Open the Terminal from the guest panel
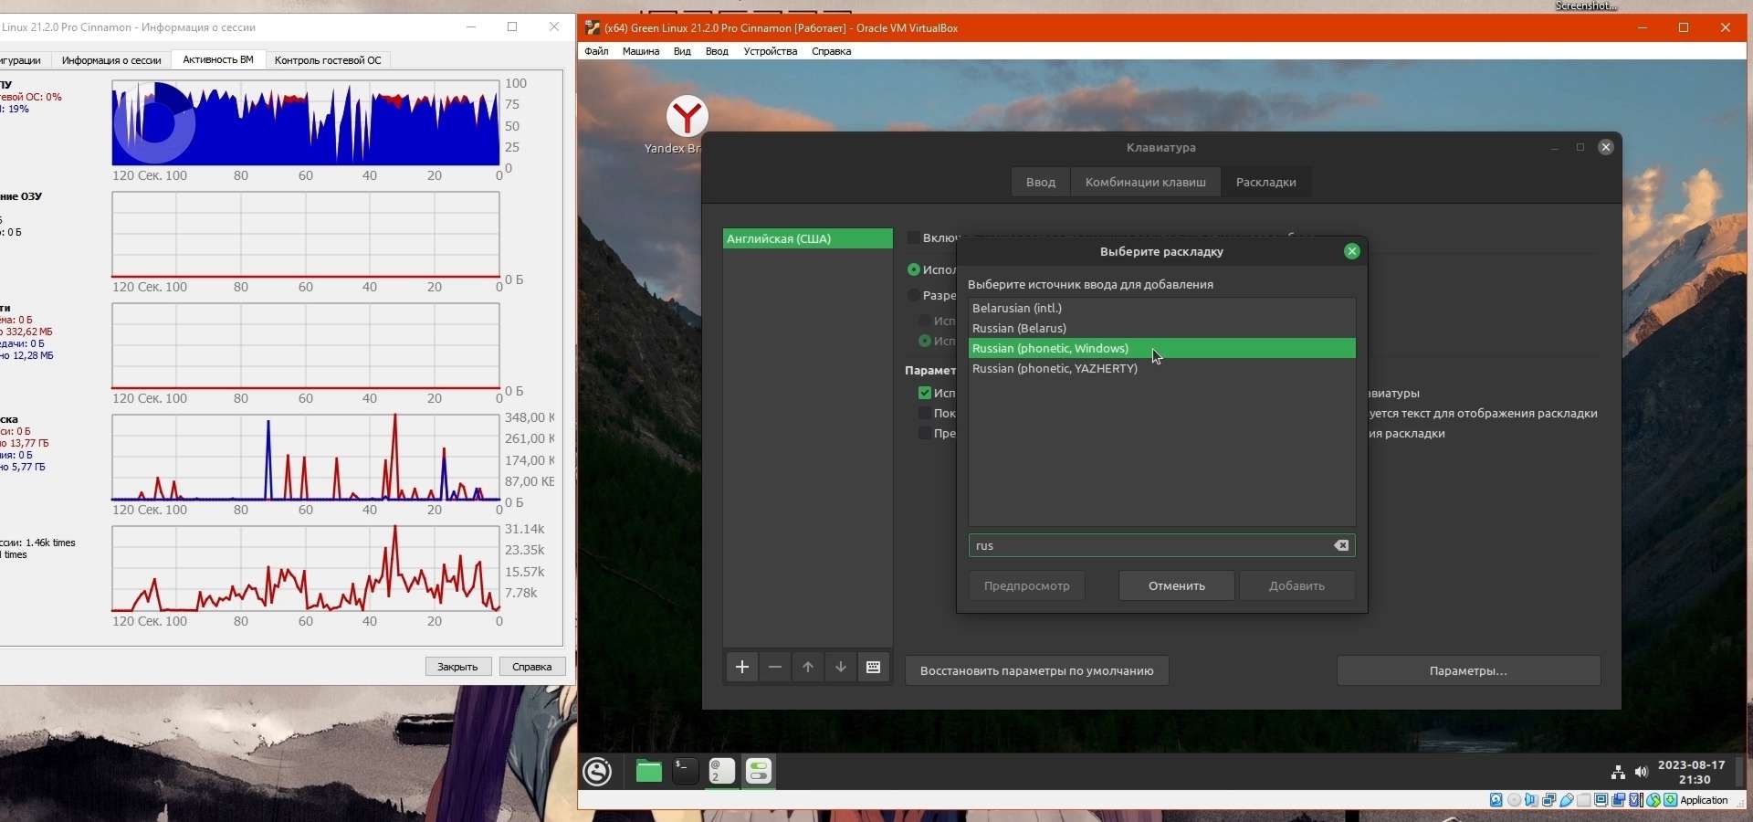This screenshot has width=1753, height=822. point(686,772)
